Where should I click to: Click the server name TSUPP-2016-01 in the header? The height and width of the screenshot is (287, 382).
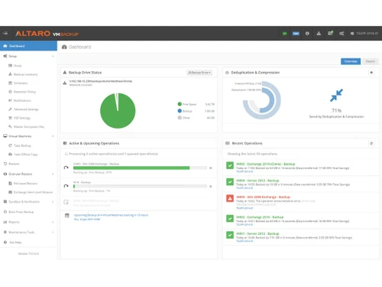click(x=367, y=34)
